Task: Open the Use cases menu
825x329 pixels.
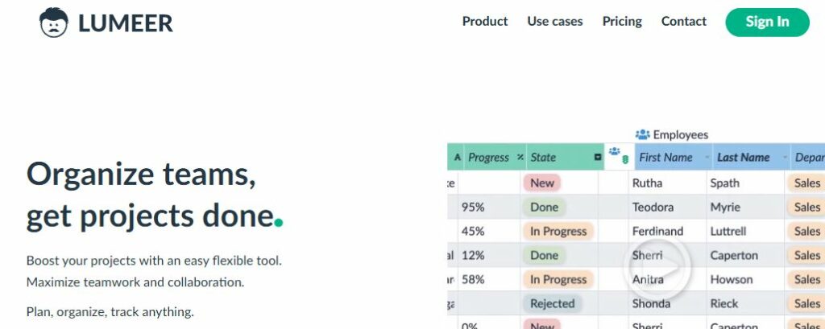Action: [555, 22]
